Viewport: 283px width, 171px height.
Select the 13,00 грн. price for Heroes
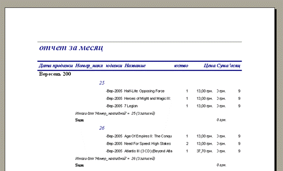[x=205, y=98]
